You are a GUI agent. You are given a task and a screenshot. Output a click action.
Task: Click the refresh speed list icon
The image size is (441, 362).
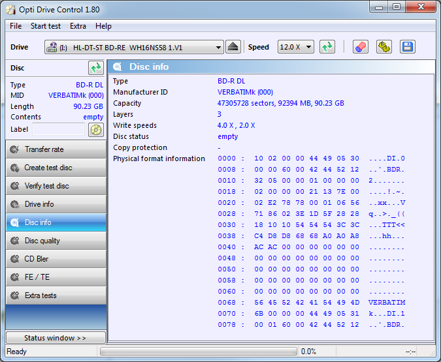pos(327,47)
